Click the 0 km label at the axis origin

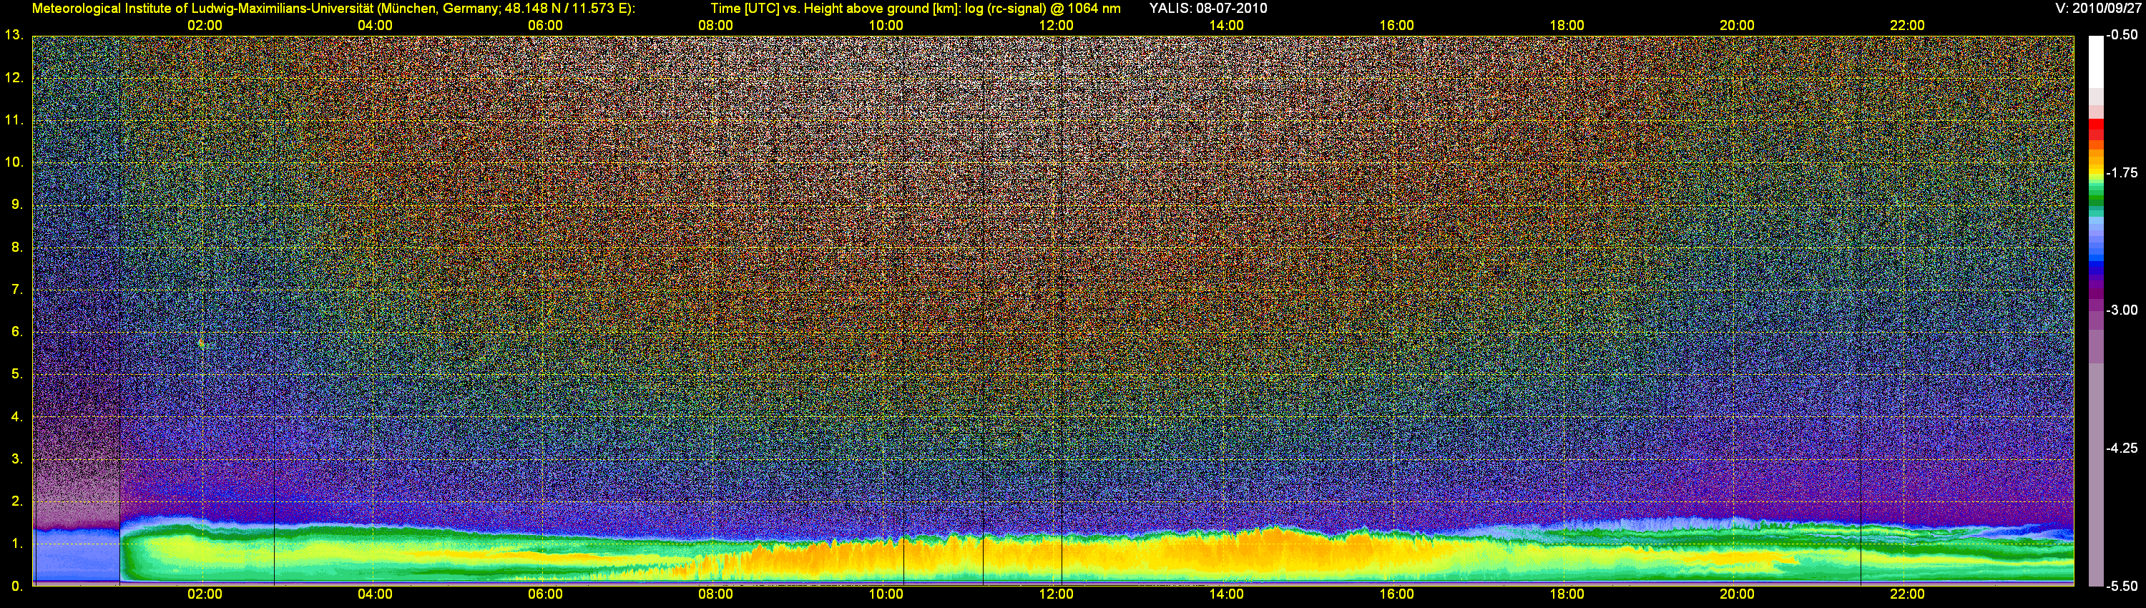point(16,587)
